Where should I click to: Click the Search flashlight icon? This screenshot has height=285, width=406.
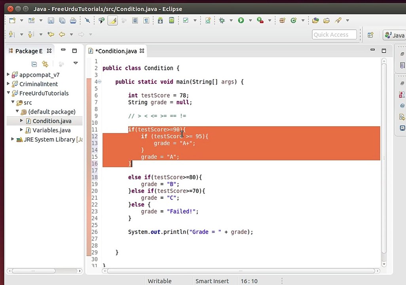coord(338,20)
